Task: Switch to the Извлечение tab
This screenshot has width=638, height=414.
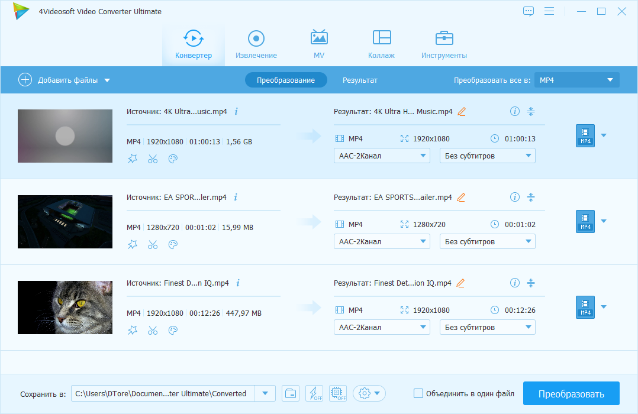Action: point(256,45)
